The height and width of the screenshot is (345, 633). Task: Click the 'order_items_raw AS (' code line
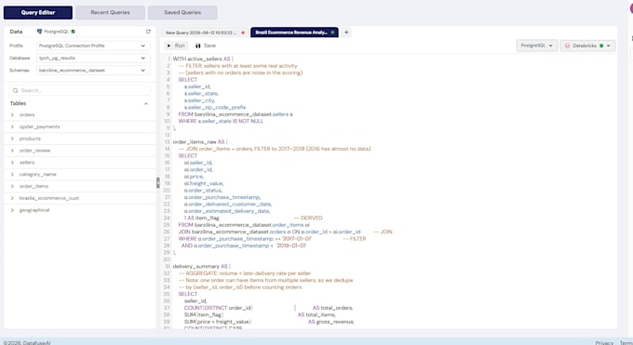pos(200,142)
